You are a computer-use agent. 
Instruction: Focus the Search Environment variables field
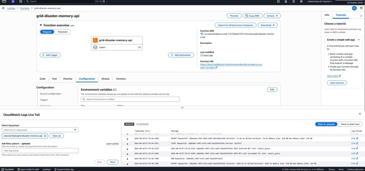pos(130,99)
